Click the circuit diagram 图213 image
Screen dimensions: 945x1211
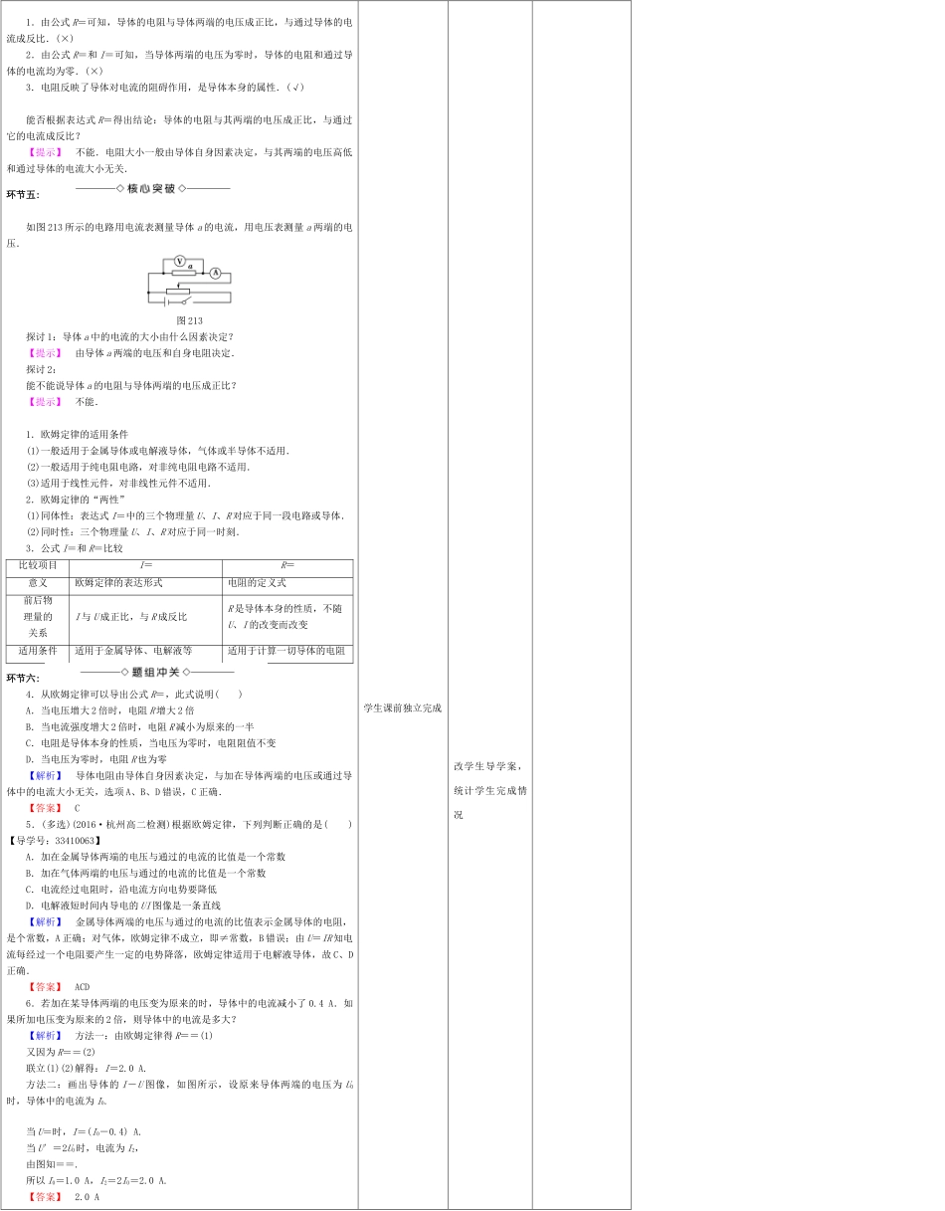189,283
